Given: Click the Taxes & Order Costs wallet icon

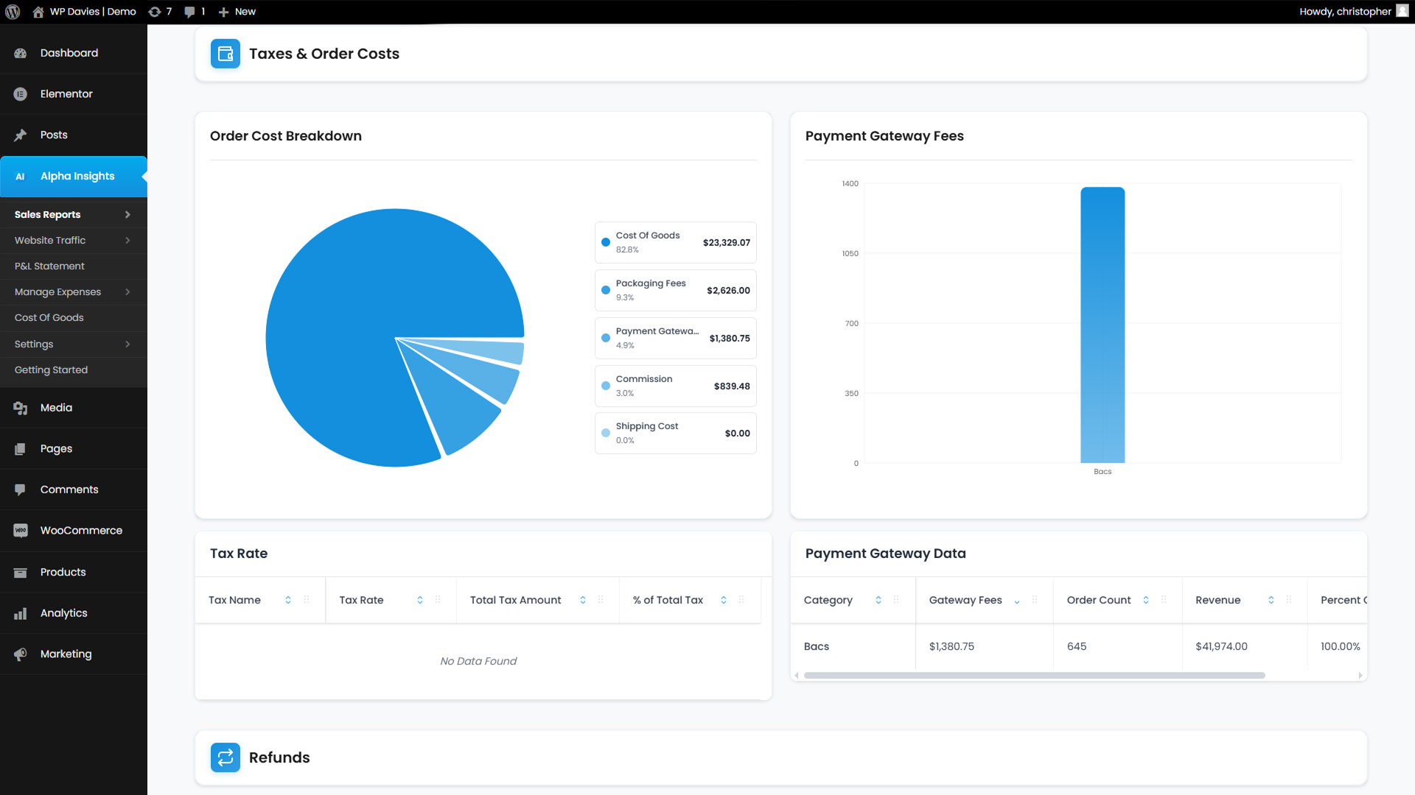Looking at the screenshot, I should [225, 54].
